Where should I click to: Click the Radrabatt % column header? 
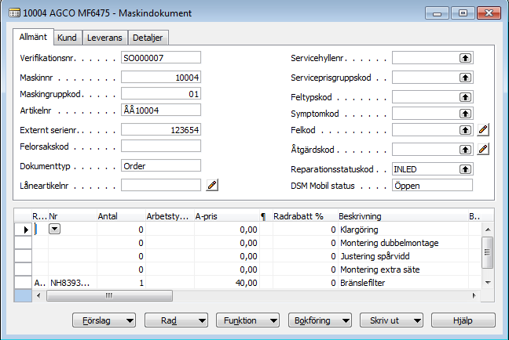point(305,216)
